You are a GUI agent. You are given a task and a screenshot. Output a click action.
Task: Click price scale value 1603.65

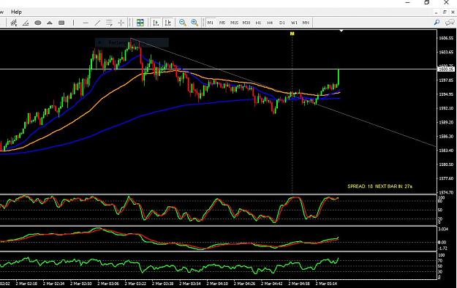(446, 52)
